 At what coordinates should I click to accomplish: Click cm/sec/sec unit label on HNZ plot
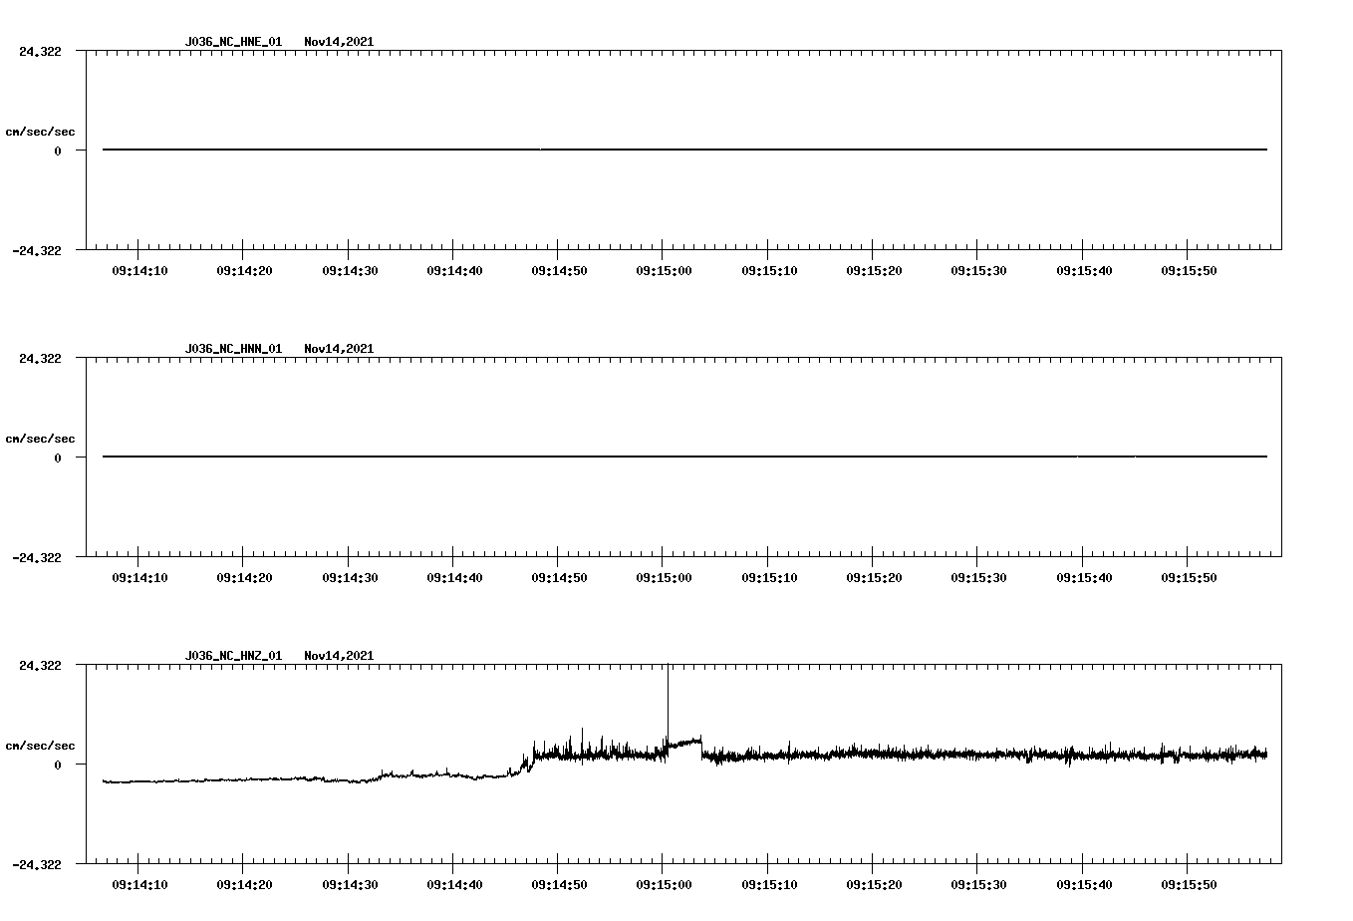(40, 746)
